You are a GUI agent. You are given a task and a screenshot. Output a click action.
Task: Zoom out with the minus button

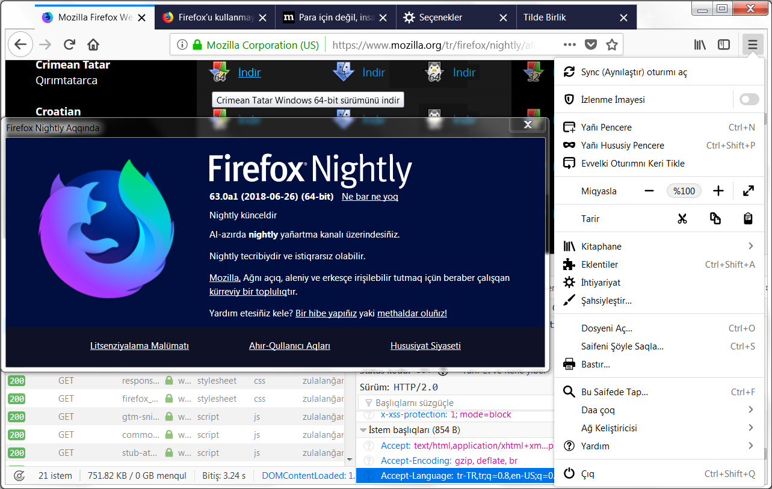click(x=649, y=191)
